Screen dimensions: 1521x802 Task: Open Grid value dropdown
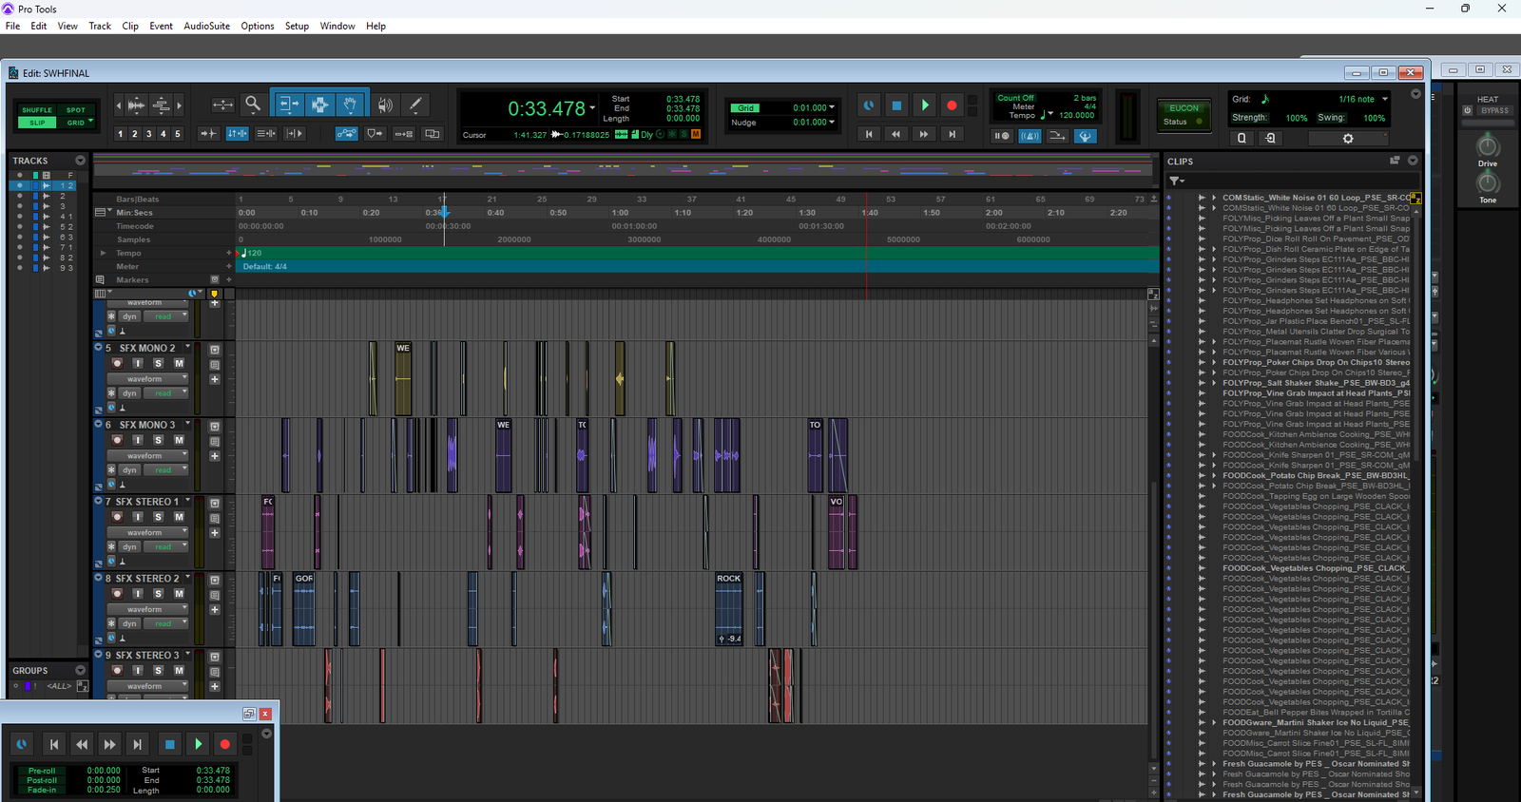click(832, 107)
